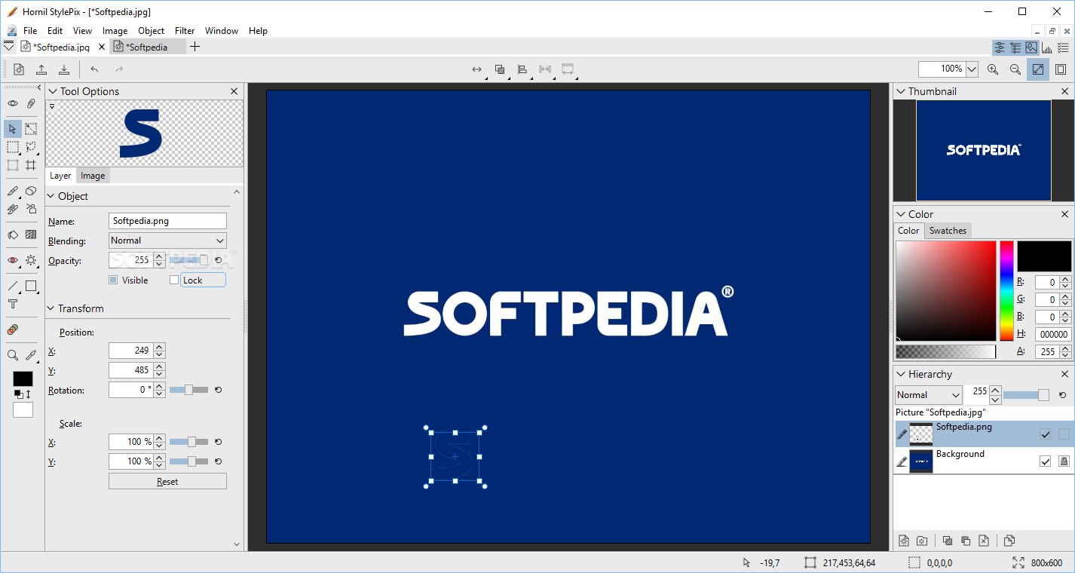The image size is (1075, 573).
Task: Click the paperclip icon in toolbox
Action: (x=31, y=103)
